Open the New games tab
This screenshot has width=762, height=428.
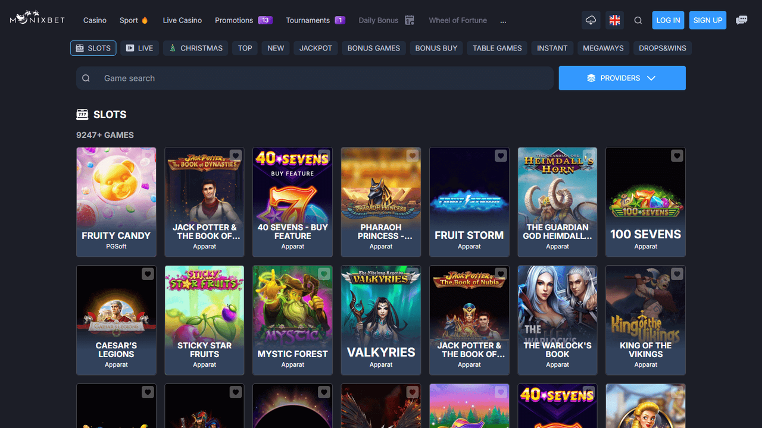pyautogui.click(x=276, y=48)
